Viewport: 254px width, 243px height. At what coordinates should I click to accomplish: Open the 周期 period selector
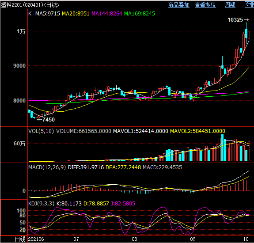pyautogui.click(x=230, y=5)
